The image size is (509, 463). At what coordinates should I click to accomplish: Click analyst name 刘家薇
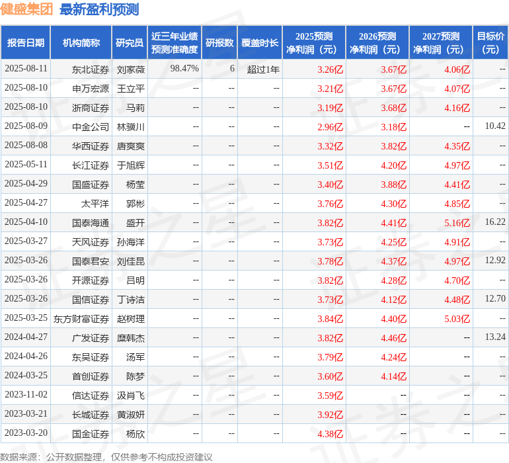tap(131, 69)
